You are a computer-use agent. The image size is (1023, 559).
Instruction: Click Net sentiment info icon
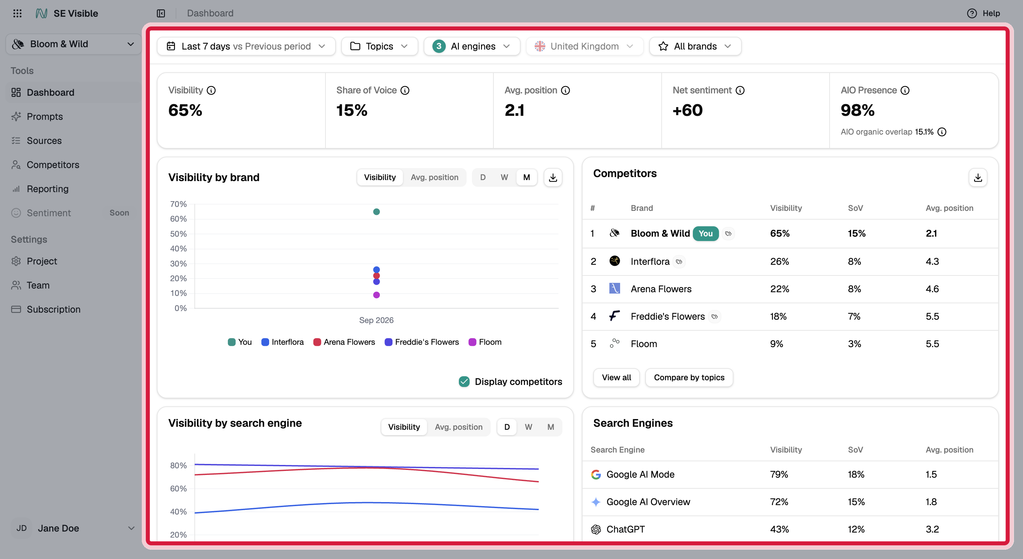click(x=740, y=90)
